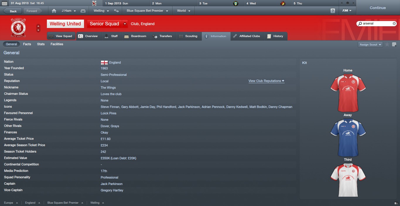Go to the home screen icon
The image size is (400, 206).
(x=54, y=11)
